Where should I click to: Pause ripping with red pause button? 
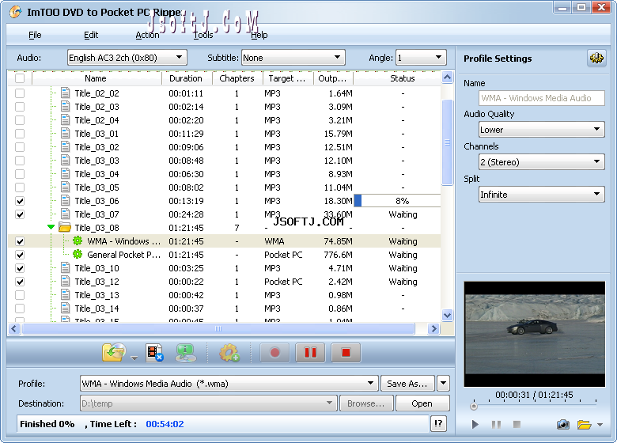coord(310,353)
